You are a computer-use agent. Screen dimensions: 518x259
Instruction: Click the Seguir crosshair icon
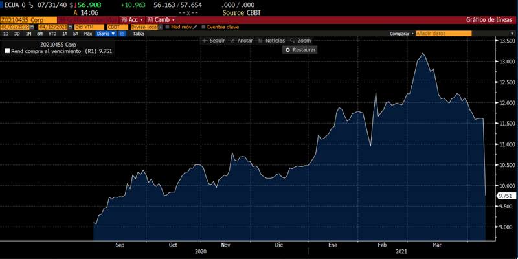click(205, 41)
